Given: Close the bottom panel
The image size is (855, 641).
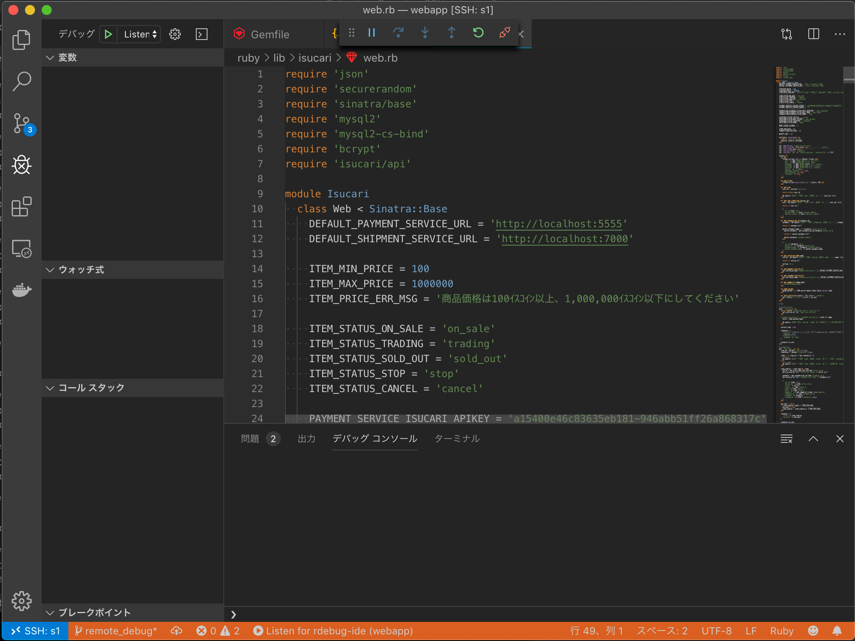Looking at the screenshot, I should click(840, 439).
